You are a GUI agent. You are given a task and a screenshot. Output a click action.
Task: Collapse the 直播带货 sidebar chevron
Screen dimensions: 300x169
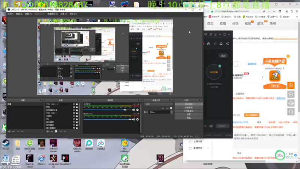(x=208, y=148)
